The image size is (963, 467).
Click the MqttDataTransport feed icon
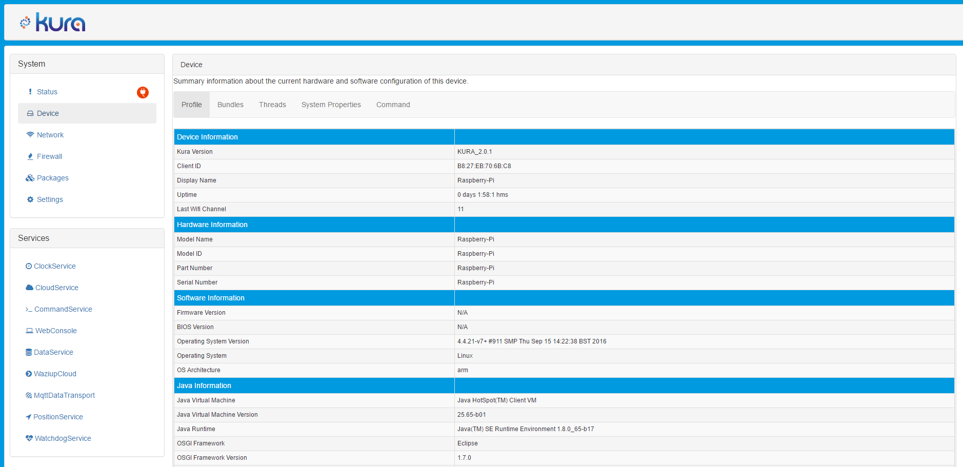coord(29,395)
